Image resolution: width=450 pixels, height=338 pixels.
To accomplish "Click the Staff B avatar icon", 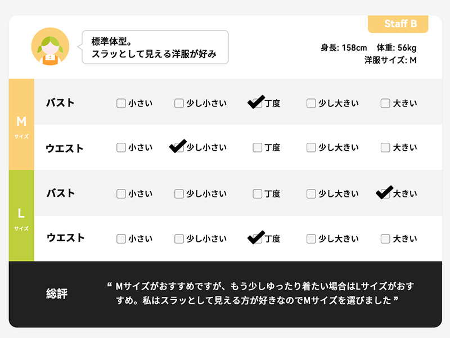I will click(50, 47).
